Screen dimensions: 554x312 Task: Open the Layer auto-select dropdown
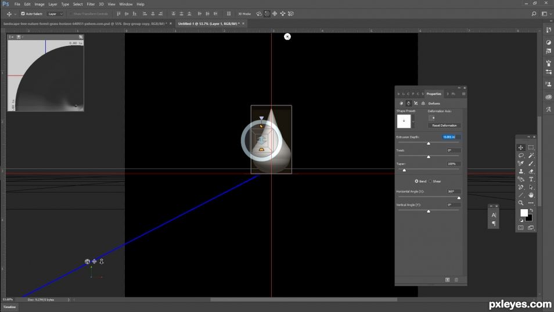pos(56,14)
